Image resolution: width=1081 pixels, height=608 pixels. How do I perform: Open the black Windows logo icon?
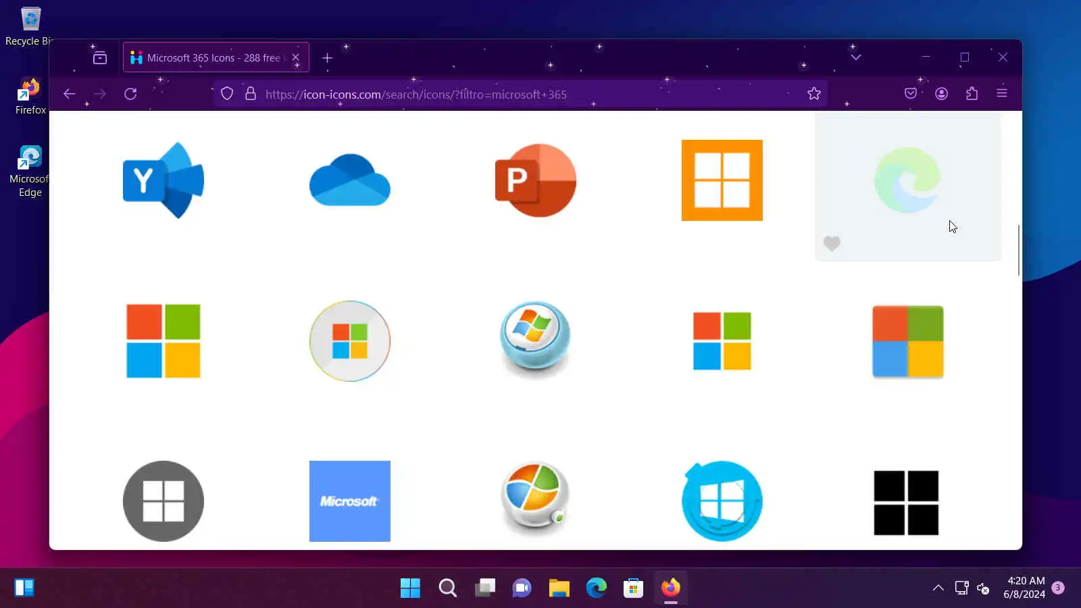[906, 503]
